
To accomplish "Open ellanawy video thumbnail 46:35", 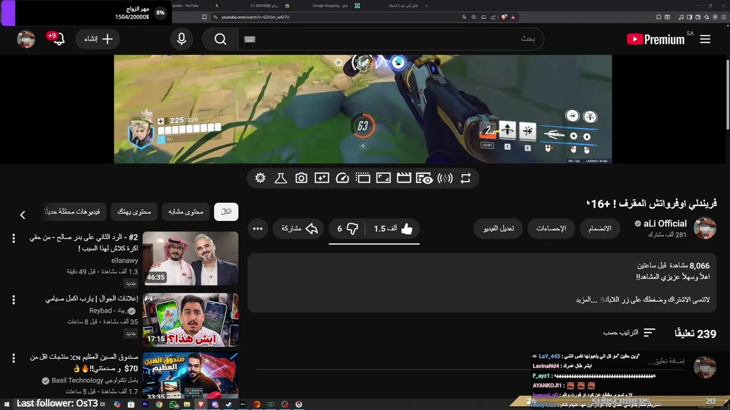I will tap(190, 258).
